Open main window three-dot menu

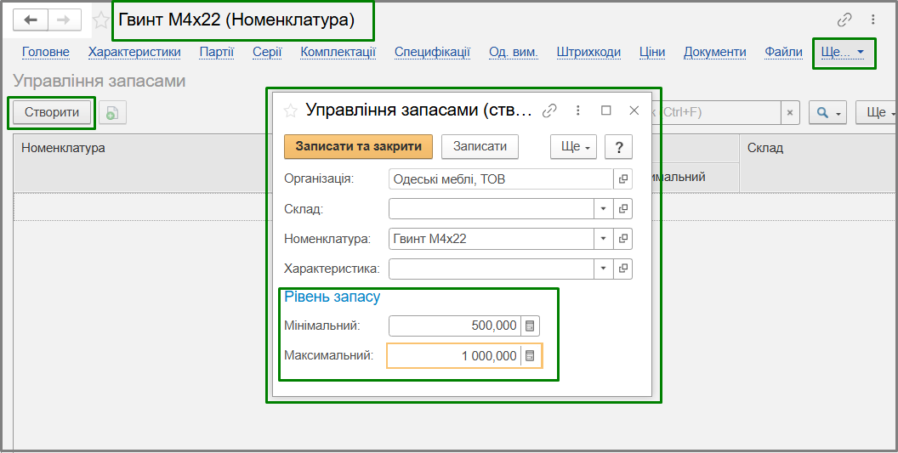[873, 20]
